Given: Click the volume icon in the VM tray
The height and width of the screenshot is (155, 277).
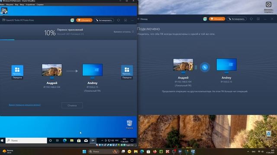Looking at the screenshot, I should (113, 141).
